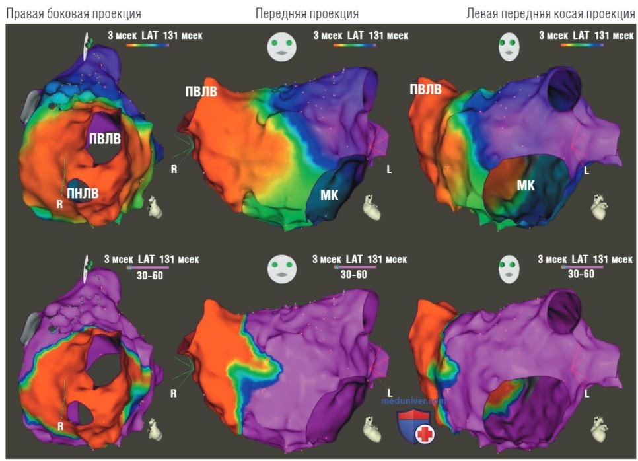Click the rainbow LAT color bar in upper left-oblique map
Screen dimensions: 638x461
(x=582, y=45)
